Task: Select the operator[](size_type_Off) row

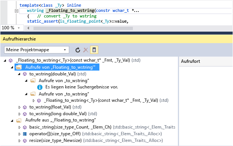Action: [x=96, y=134]
